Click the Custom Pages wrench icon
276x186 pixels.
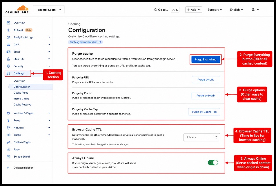pos(8,142)
